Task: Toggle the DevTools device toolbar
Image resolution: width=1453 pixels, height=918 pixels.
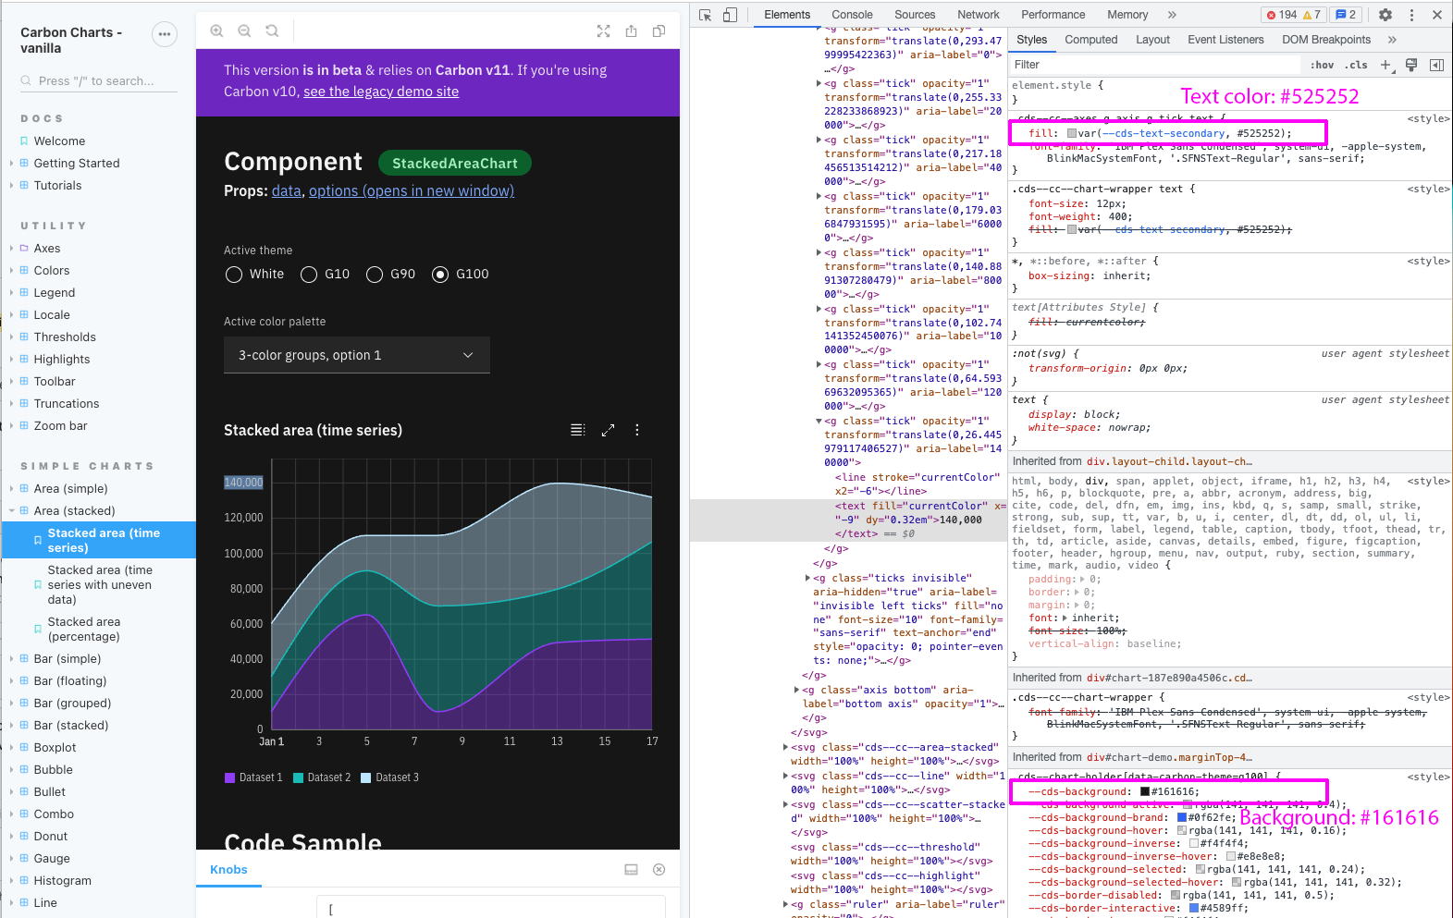Action: point(730,15)
